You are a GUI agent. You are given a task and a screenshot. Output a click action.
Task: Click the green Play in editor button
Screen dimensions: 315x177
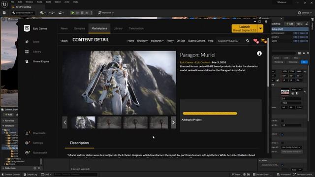pos(73,13)
